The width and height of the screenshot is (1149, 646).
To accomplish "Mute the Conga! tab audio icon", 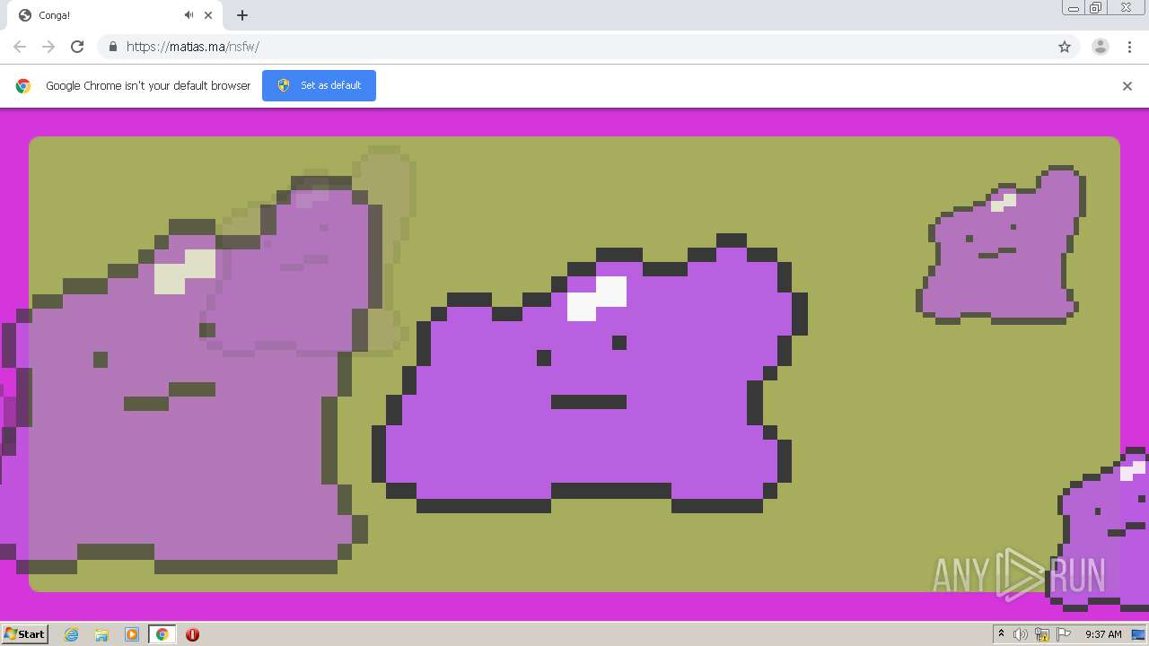I will pyautogui.click(x=189, y=15).
